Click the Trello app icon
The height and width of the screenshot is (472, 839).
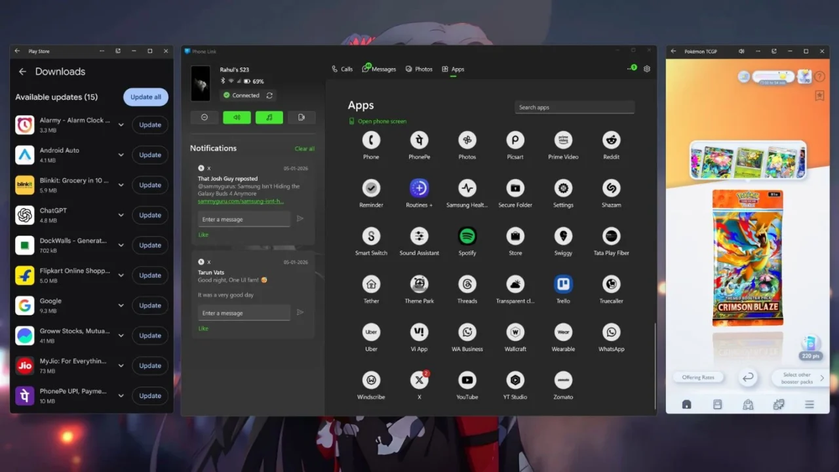(x=563, y=284)
